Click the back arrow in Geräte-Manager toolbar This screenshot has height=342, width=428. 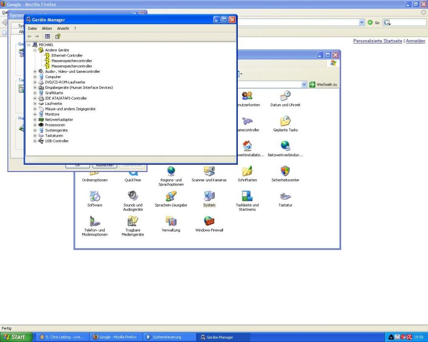click(x=29, y=36)
